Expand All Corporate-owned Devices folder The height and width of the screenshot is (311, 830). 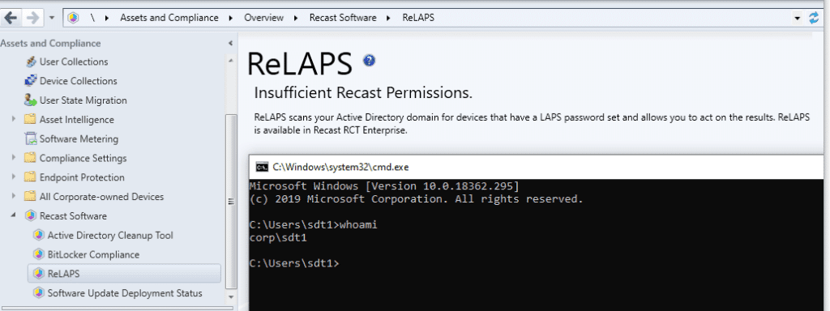click(14, 196)
